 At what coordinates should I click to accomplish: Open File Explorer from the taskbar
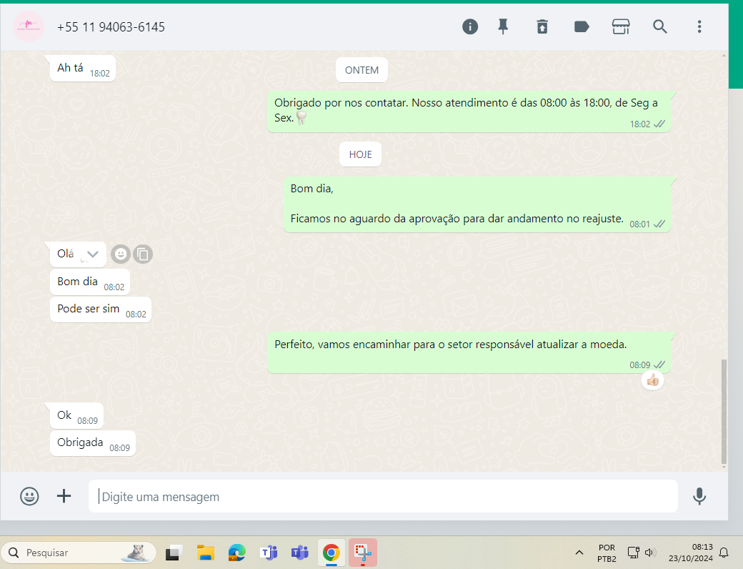(x=206, y=553)
